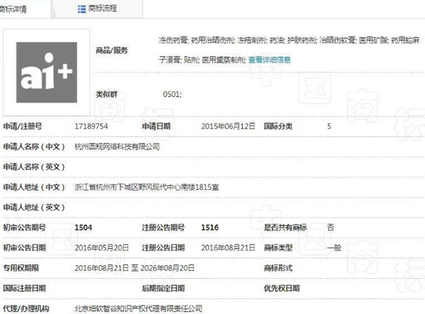Click the shared trademark value 否
Image resolution: width=425 pixels, height=314 pixels.
pyautogui.click(x=330, y=228)
